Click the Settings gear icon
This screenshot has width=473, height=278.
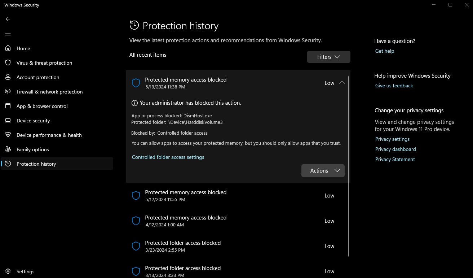click(x=8, y=272)
